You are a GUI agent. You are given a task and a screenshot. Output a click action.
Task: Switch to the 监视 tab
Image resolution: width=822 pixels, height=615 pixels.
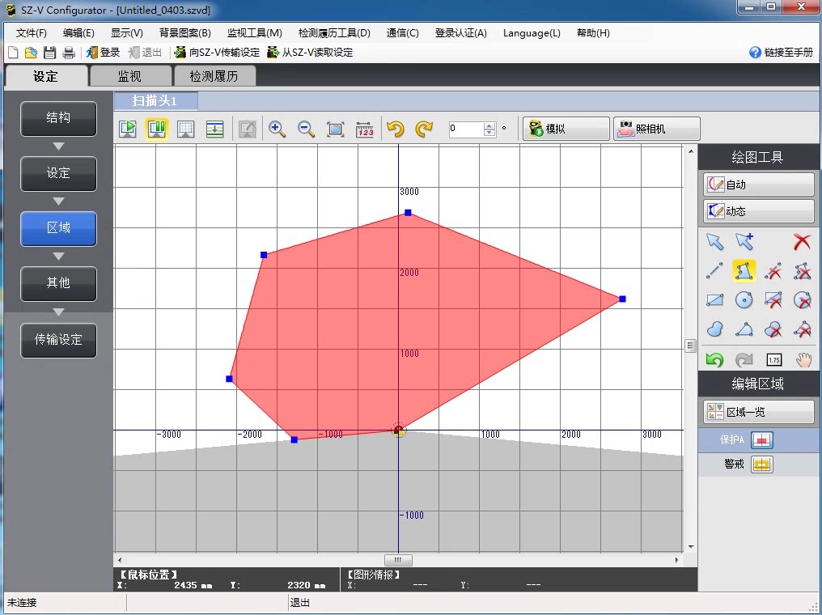(129, 77)
